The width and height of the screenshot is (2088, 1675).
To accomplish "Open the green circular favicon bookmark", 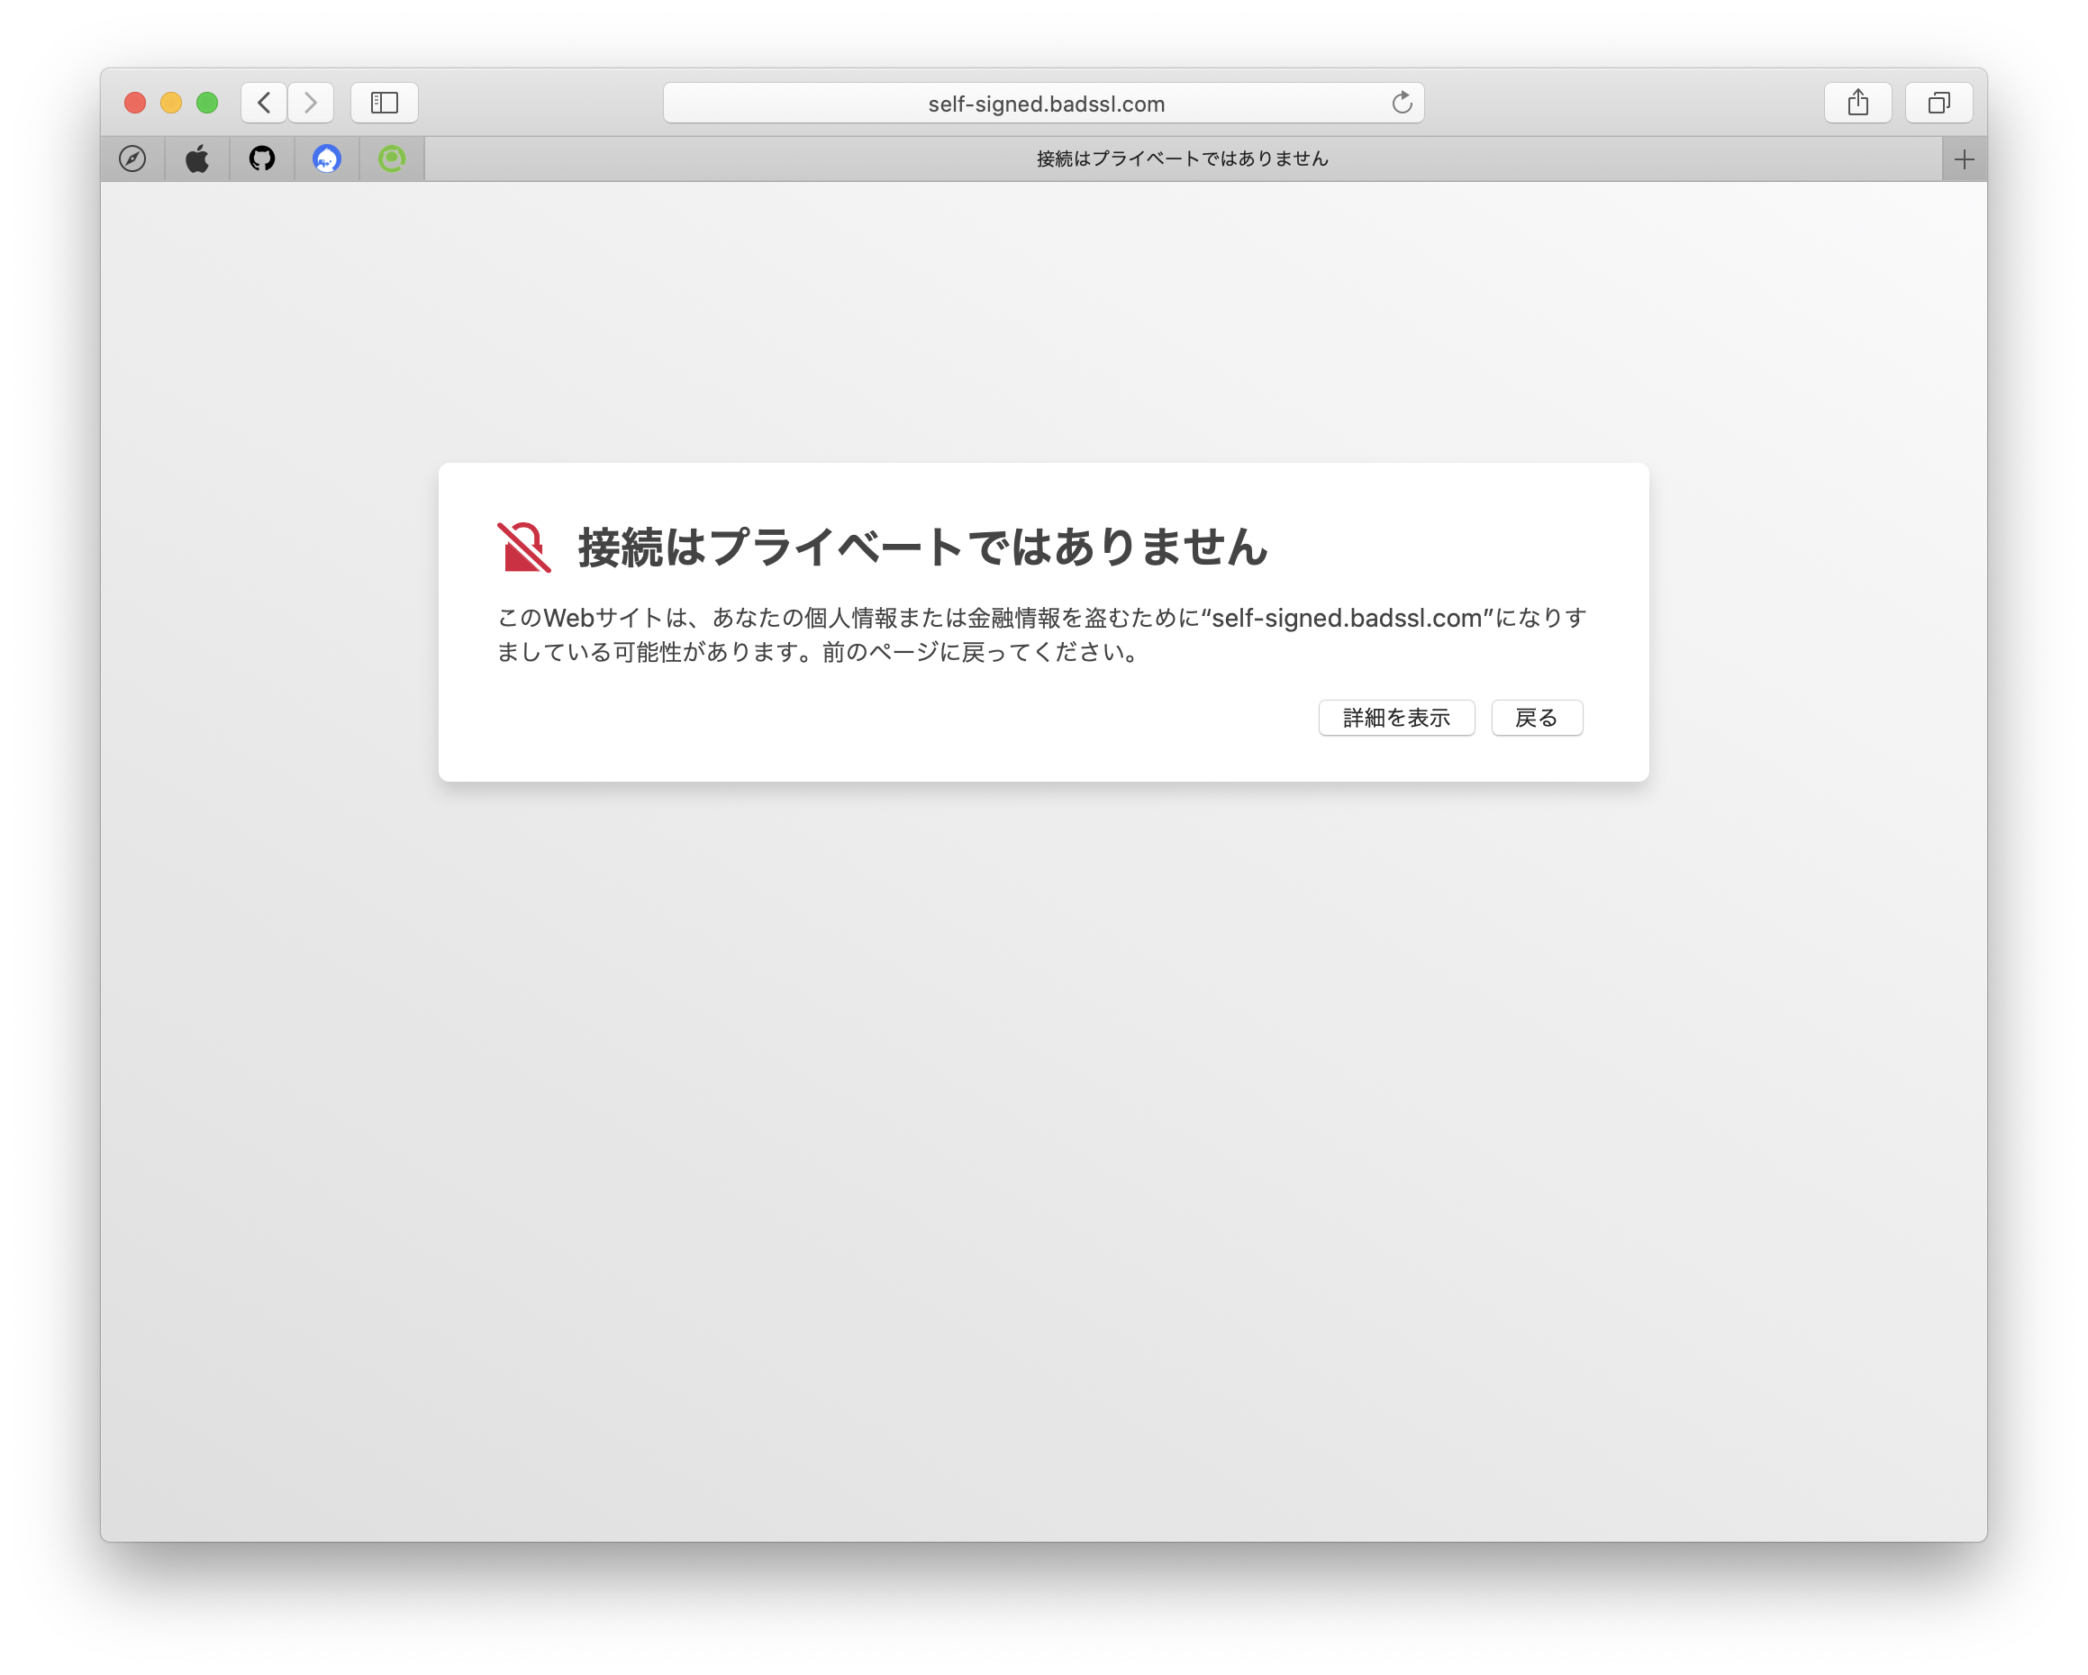I will (391, 158).
